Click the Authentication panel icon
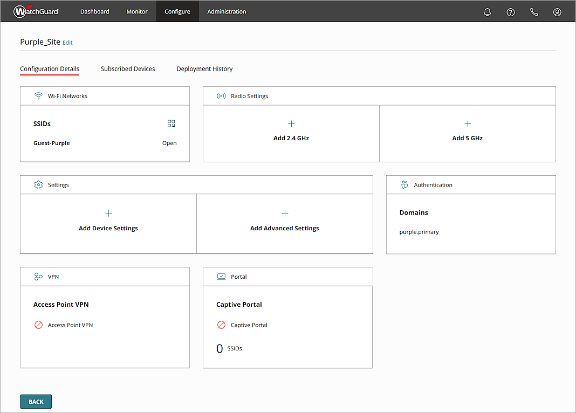 404,184
